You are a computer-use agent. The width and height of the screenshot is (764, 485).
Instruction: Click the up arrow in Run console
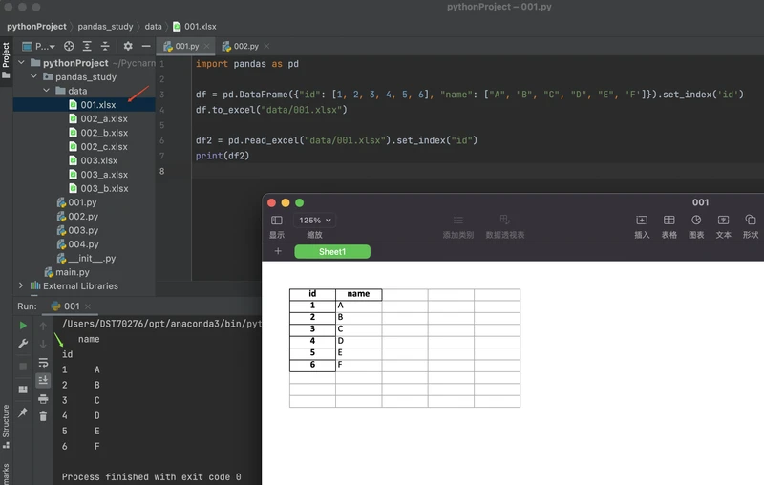click(43, 326)
